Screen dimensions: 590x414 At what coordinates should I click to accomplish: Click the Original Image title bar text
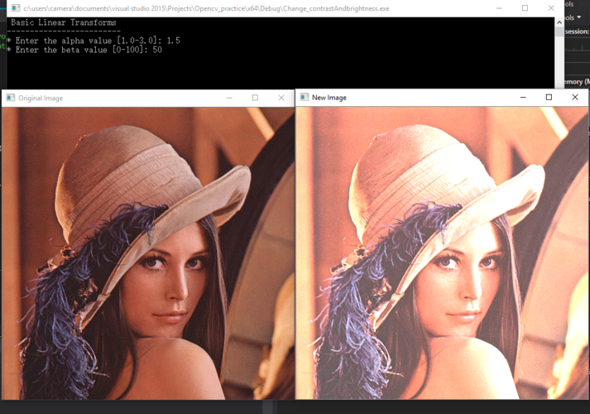tap(41, 99)
